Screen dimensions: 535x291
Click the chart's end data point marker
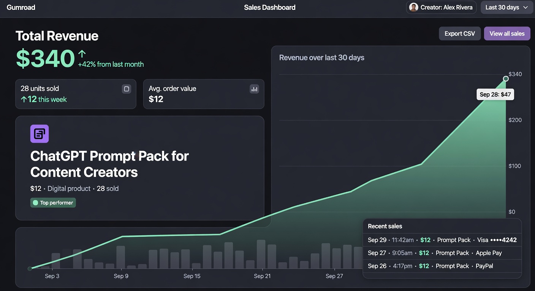506,79
